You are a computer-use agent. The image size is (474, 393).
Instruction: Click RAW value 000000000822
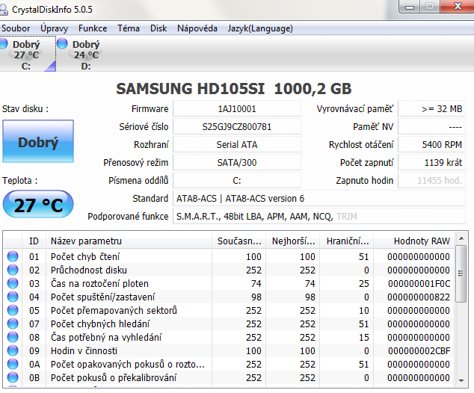pyautogui.click(x=419, y=297)
